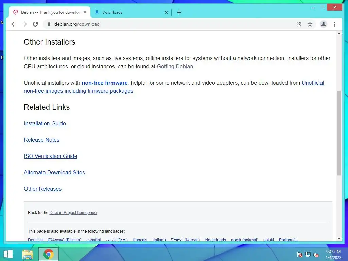Select the Debian Thank you tab
This screenshot has height=261, width=348.
[50, 12]
